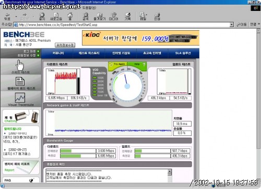Open the Media toolbar icon

click(114, 17)
